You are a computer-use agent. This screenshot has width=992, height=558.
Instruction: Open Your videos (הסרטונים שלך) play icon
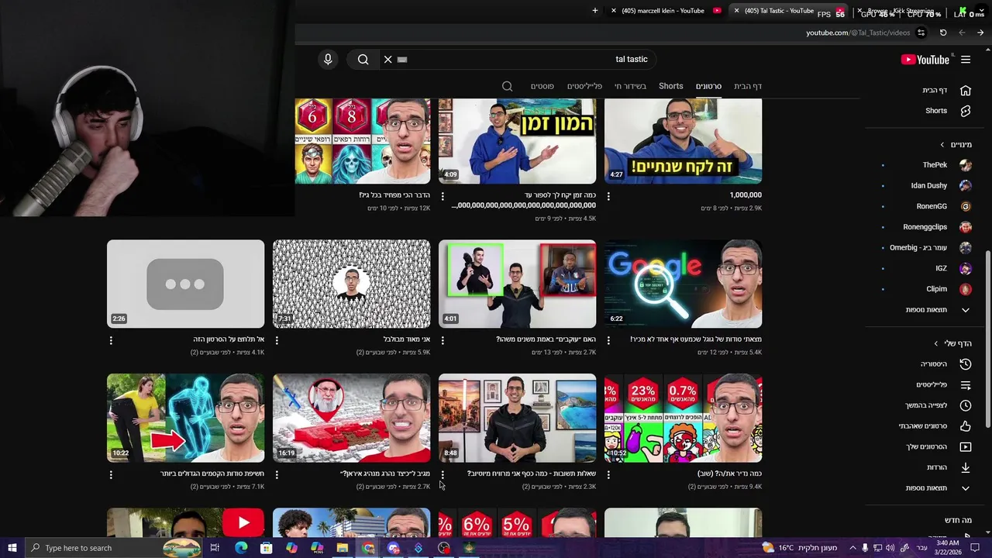coord(966,446)
